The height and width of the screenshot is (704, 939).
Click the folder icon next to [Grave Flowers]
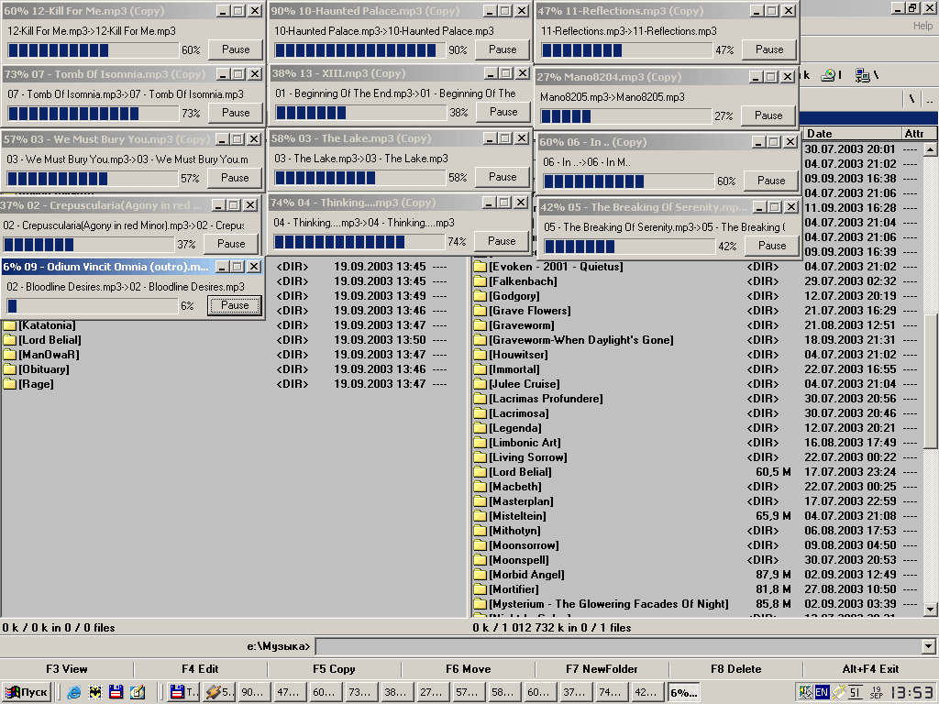(x=480, y=311)
